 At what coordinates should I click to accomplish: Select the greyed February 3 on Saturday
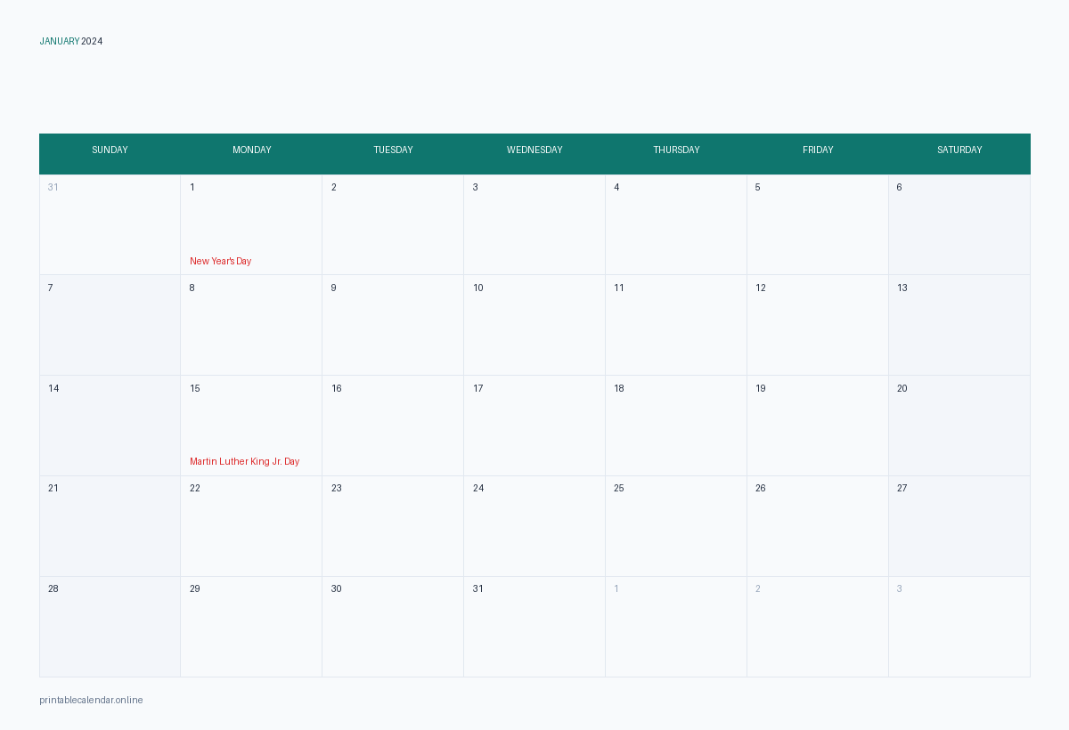tap(959, 627)
